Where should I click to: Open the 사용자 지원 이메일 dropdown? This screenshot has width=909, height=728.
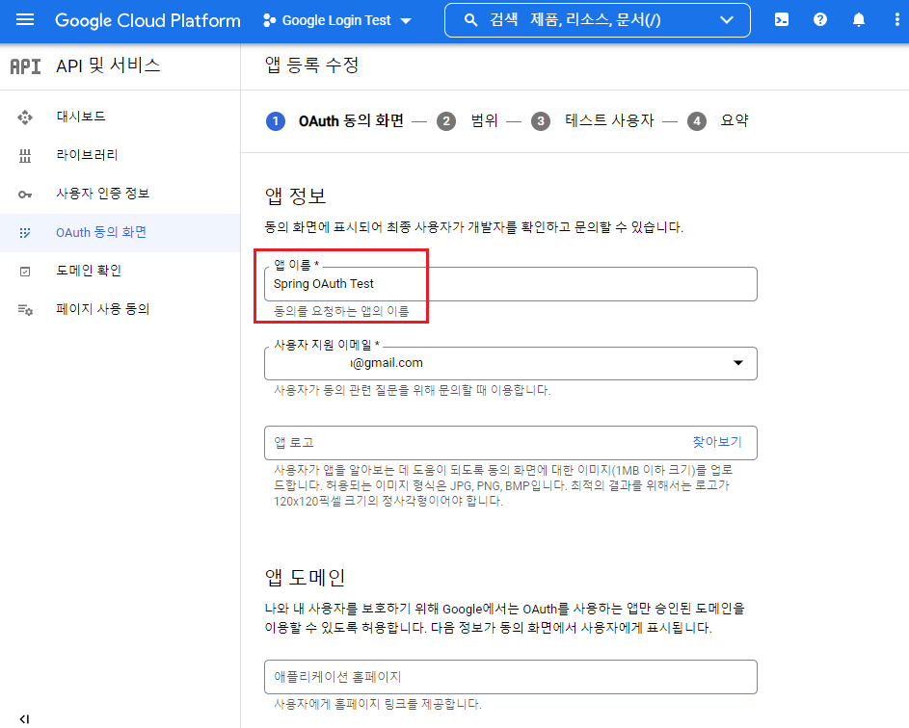(511, 363)
